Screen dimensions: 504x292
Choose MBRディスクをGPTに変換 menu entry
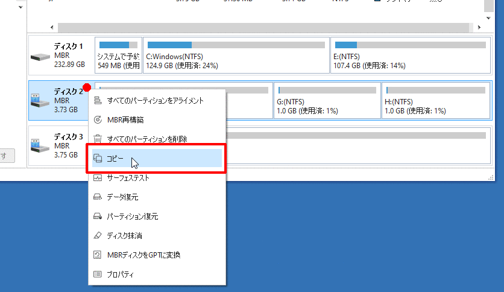coord(143,255)
